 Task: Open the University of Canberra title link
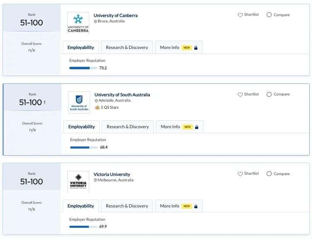pyautogui.click(x=115, y=16)
